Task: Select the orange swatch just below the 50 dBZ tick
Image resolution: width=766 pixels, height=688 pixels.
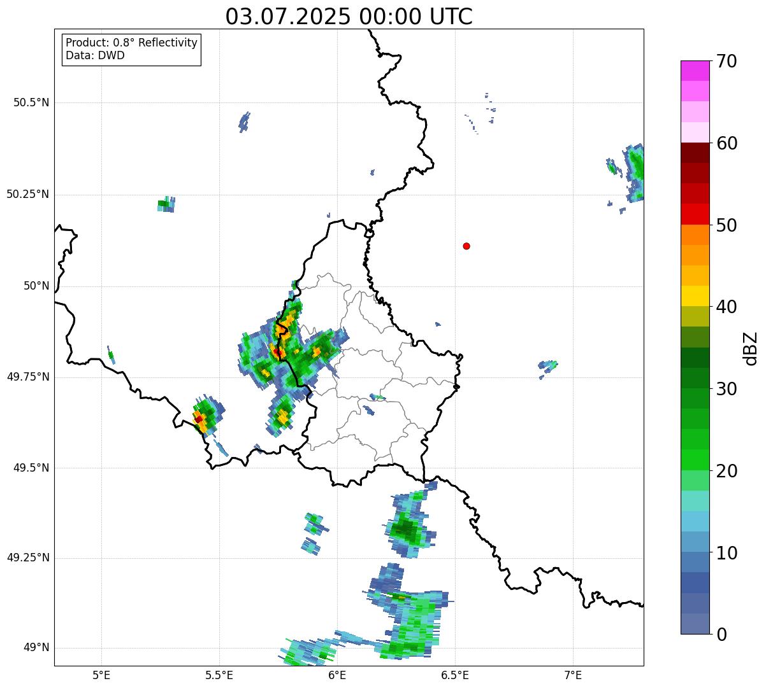Action: [695, 235]
